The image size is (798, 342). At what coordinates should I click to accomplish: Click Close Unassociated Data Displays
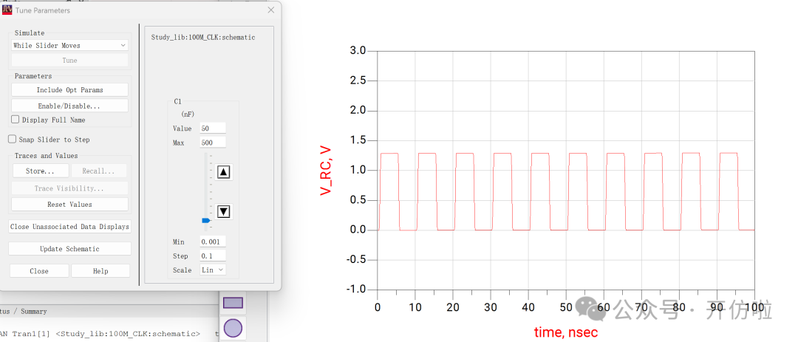(69, 227)
